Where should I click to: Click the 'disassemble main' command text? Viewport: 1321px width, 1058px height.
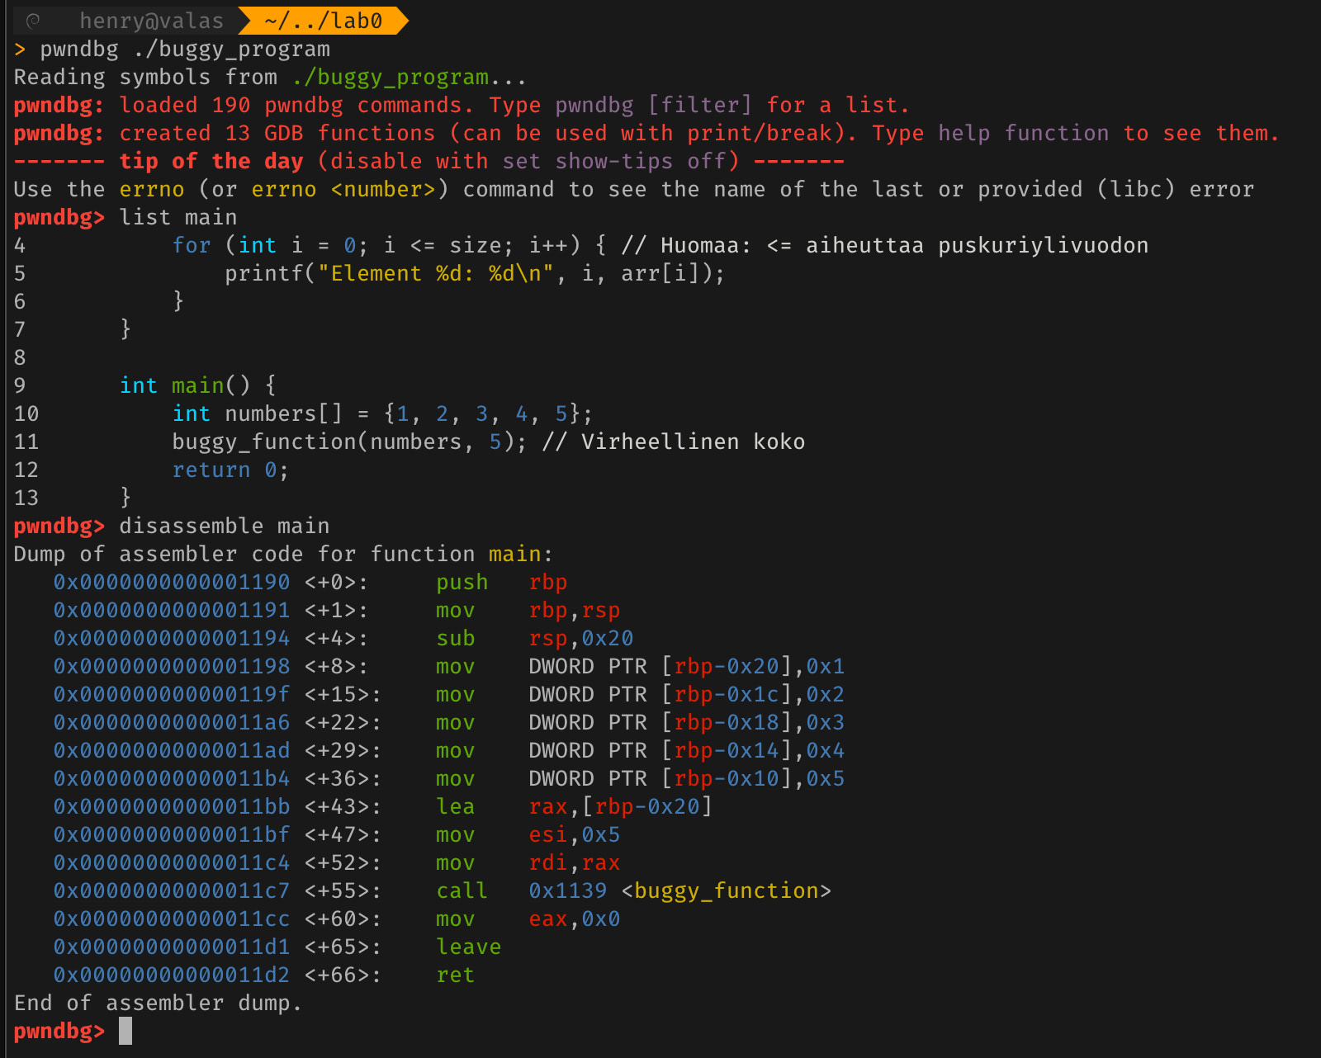[224, 527]
